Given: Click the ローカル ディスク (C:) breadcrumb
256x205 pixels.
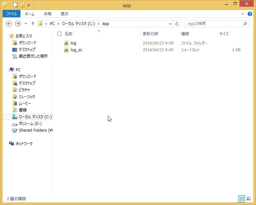Looking at the screenshot, I should [x=78, y=24].
